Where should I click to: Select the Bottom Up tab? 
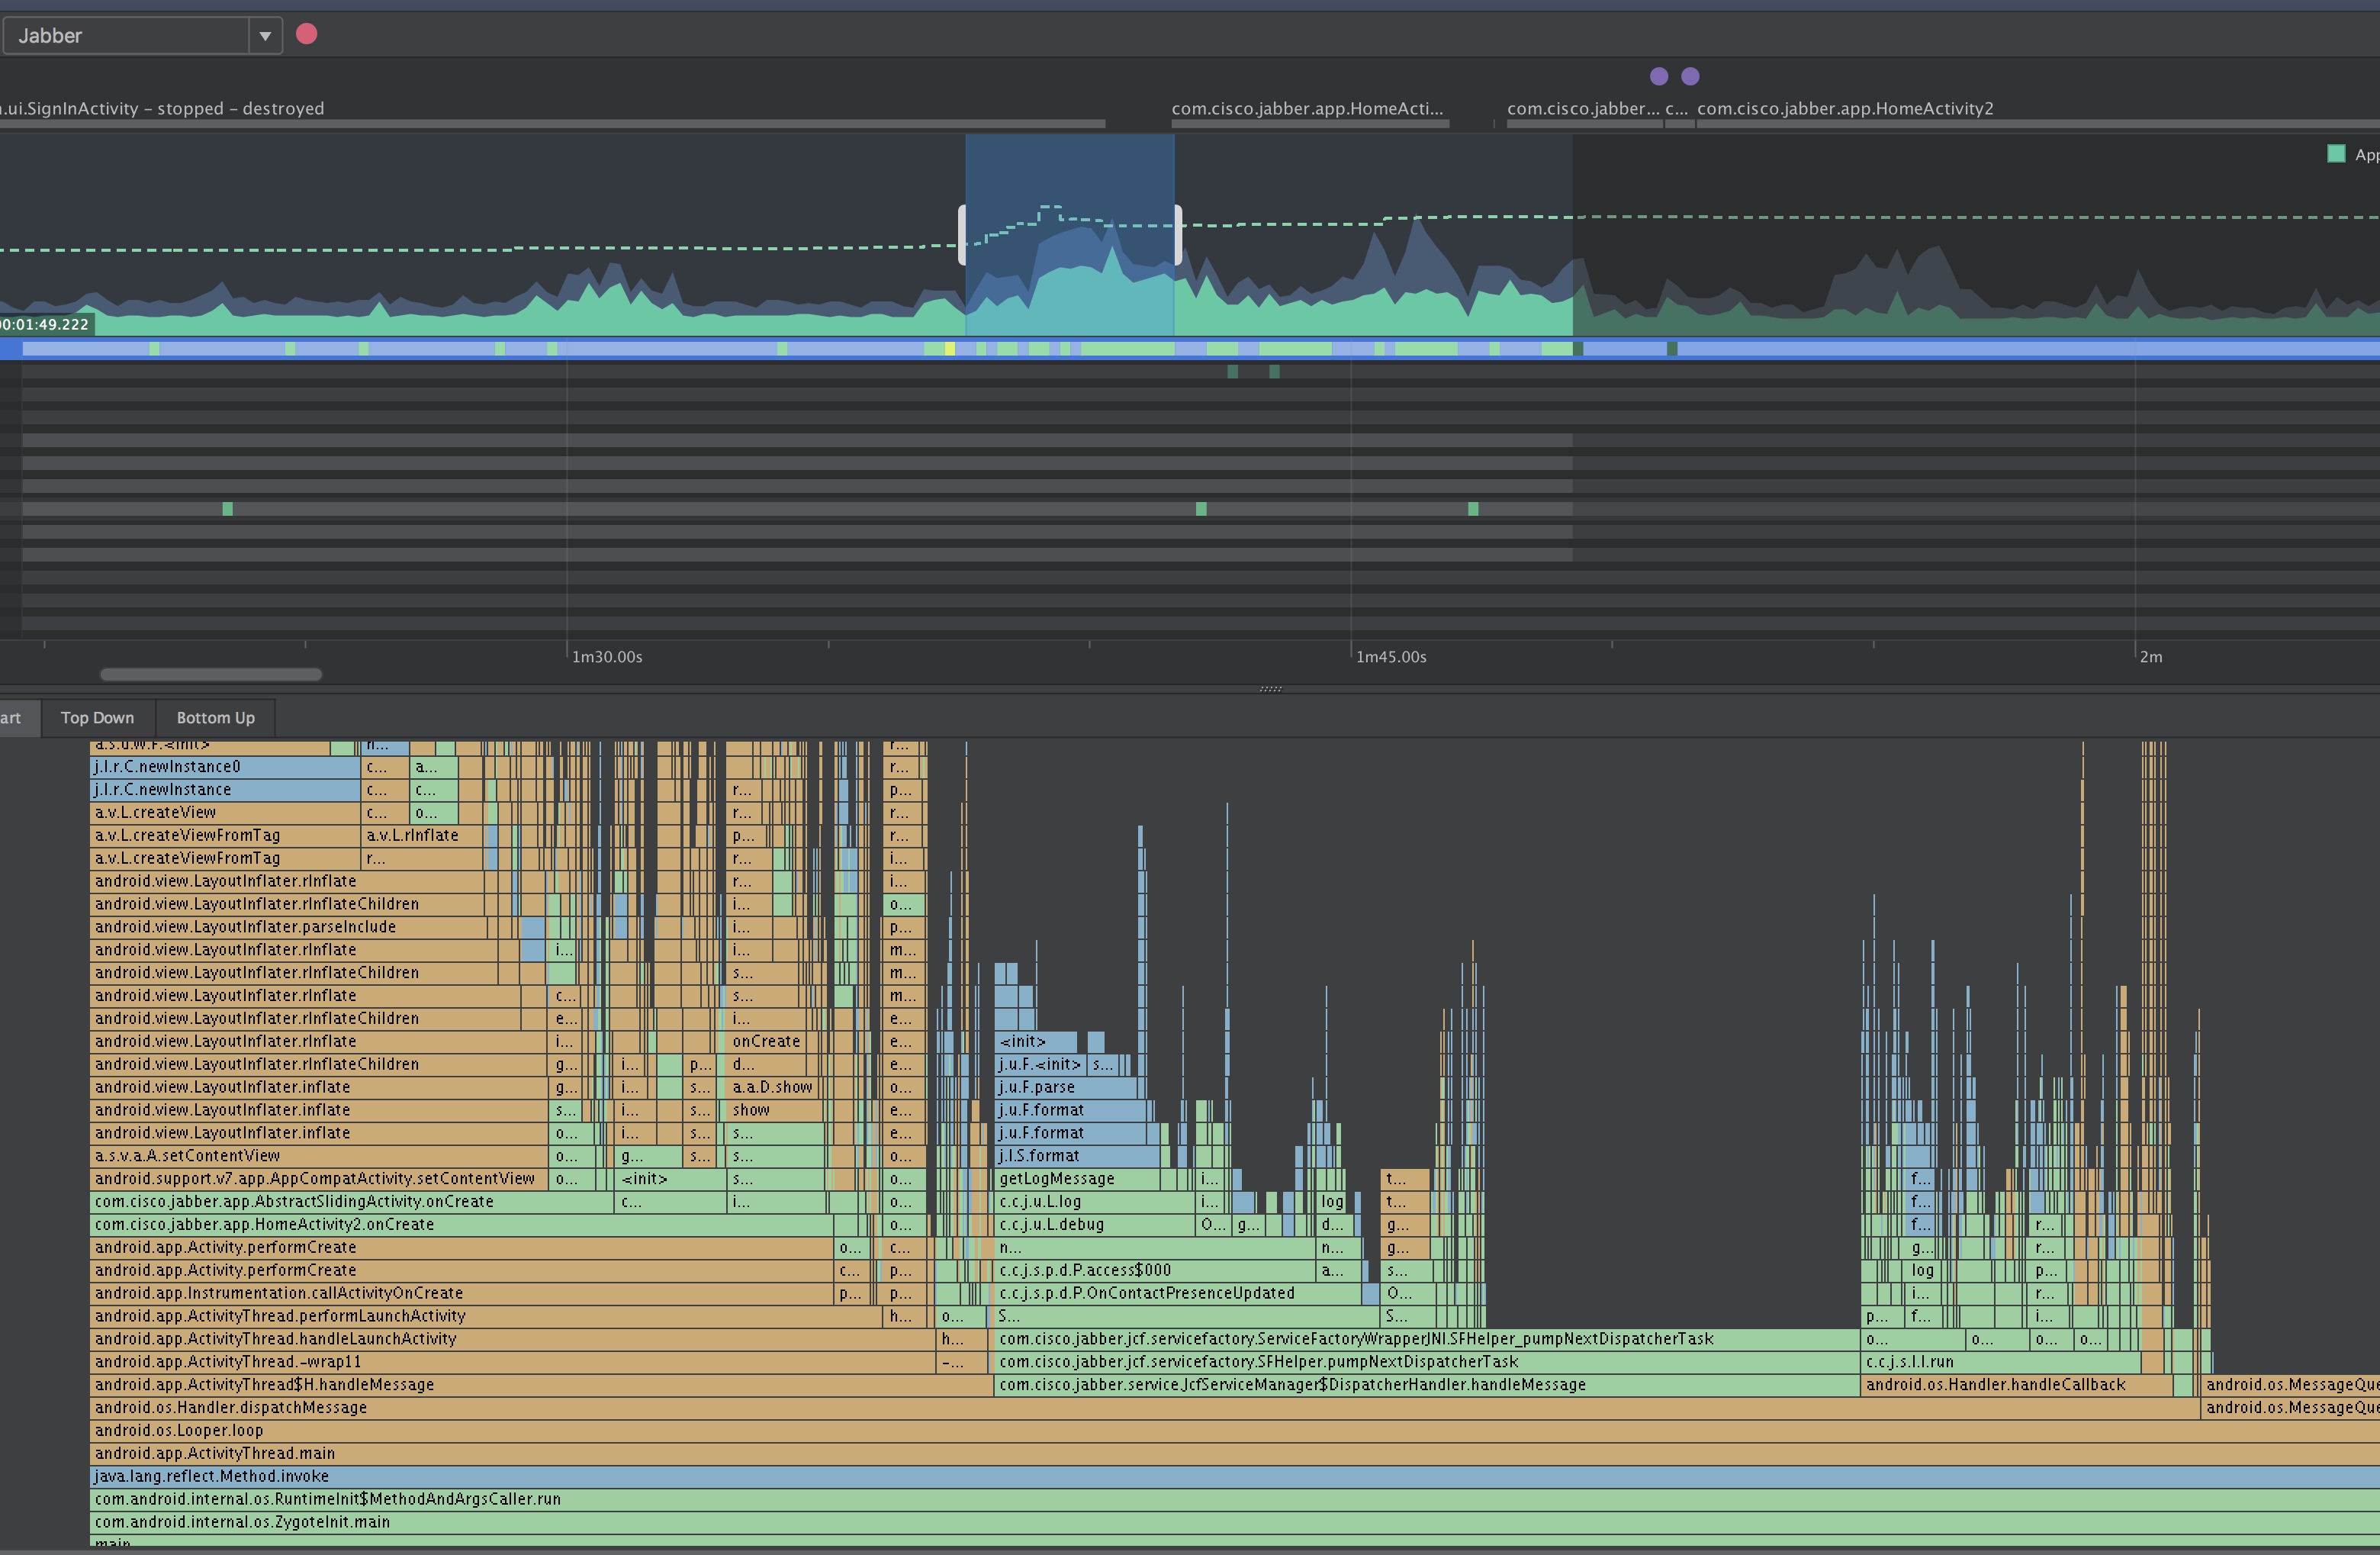(215, 717)
